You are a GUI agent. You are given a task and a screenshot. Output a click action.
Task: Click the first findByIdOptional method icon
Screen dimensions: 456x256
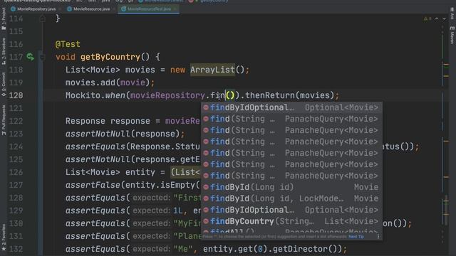[x=206, y=107]
